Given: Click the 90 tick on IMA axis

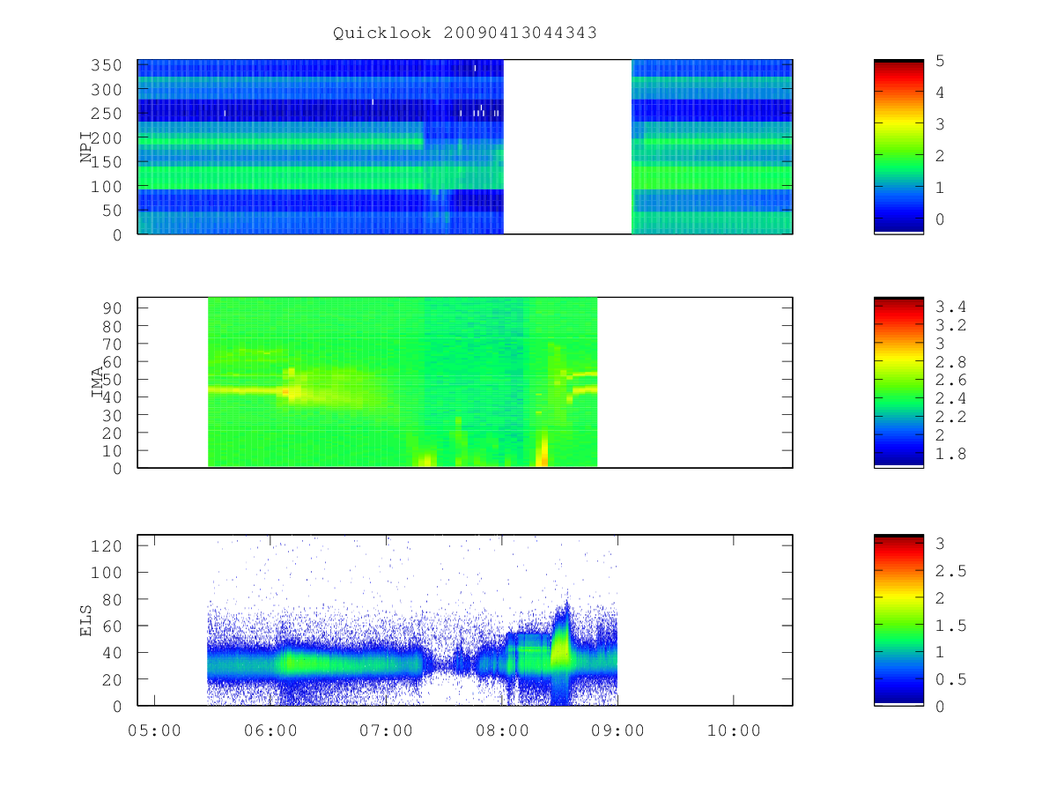Looking at the screenshot, I should (x=112, y=308).
